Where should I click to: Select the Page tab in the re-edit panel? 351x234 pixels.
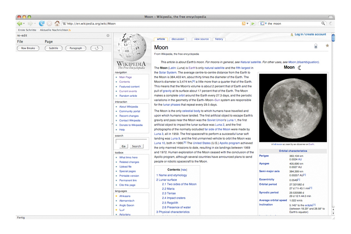tap(48, 41)
